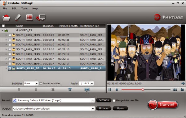Open the load disc folder icon
The height and width of the screenshot is (118, 186).
tap(6, 18)
